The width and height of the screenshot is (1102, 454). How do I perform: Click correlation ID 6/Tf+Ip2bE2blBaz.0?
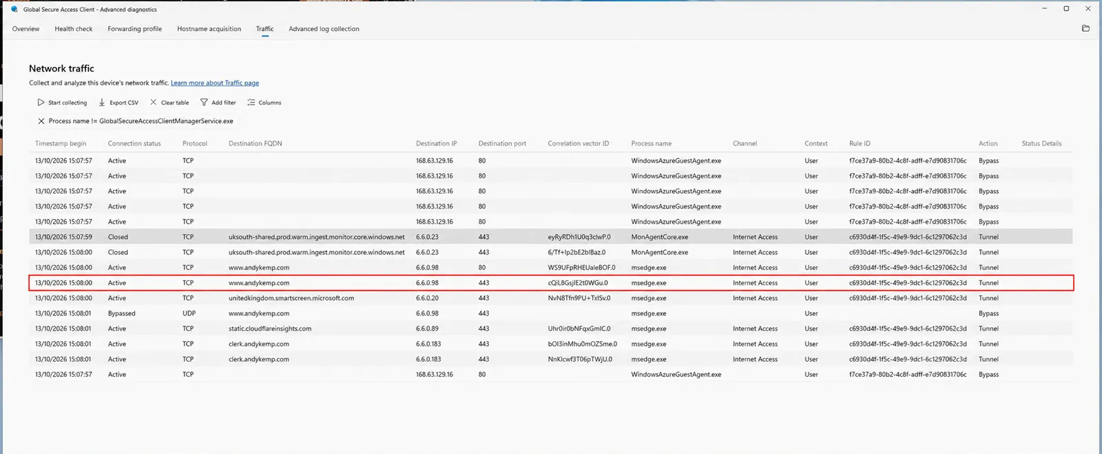(x=577, y=252)
